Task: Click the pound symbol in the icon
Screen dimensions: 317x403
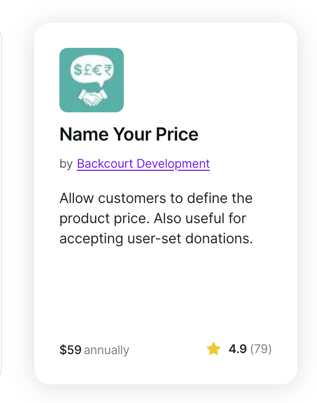Action: tap(86, 71)
